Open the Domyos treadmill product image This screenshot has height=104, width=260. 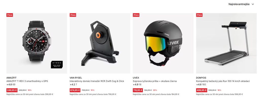[x=226, y=43]
